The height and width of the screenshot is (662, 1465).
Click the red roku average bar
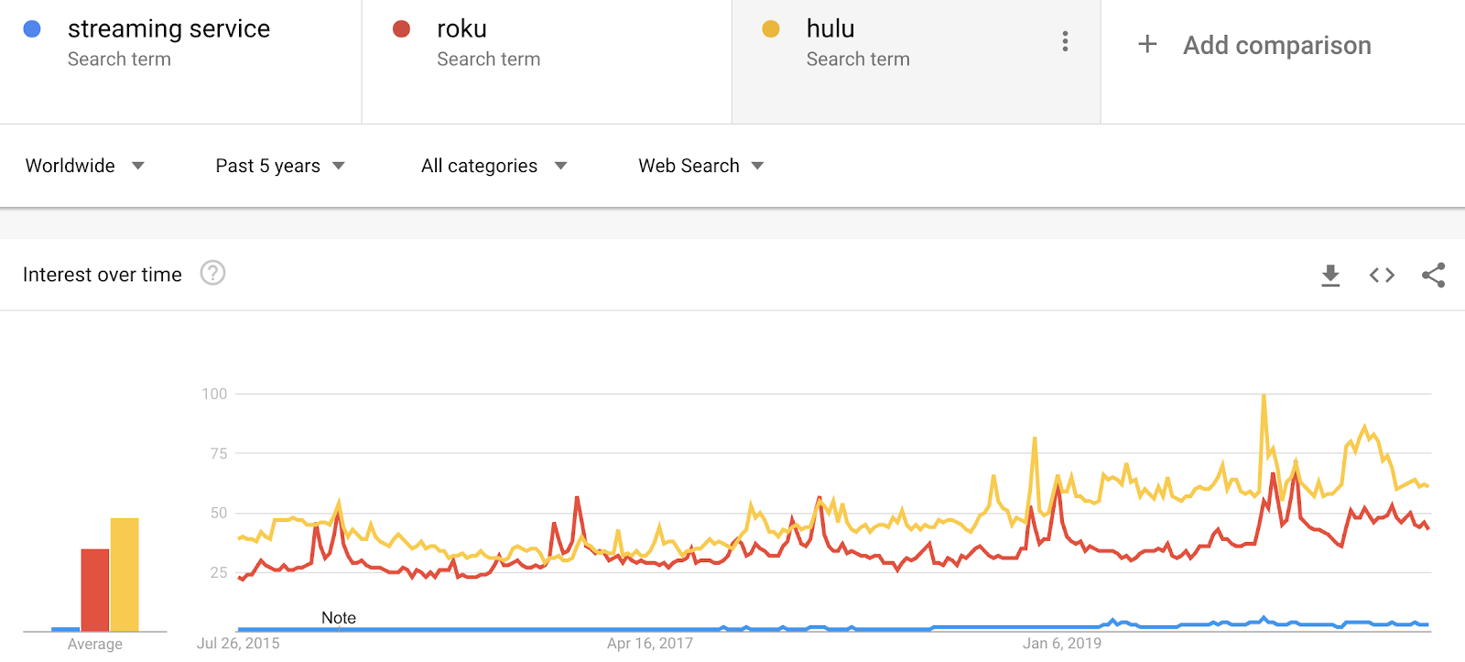point(95,591)
